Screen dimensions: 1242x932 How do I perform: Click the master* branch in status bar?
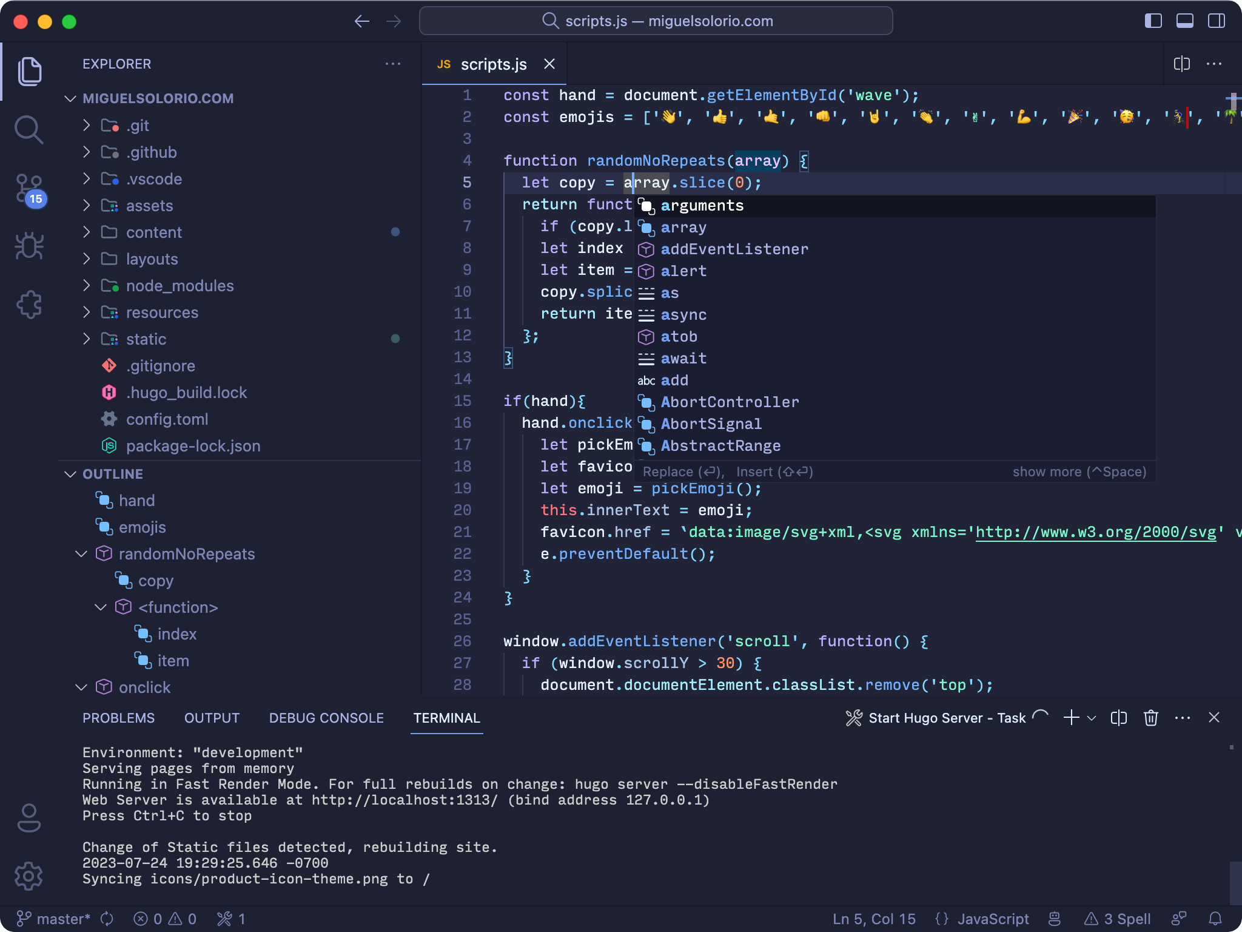[53, 919]
